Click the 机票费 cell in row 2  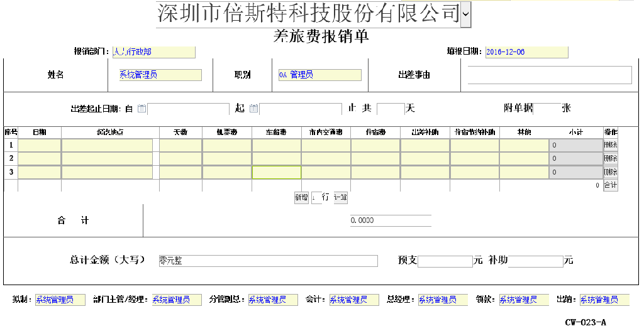coord(227,159)
